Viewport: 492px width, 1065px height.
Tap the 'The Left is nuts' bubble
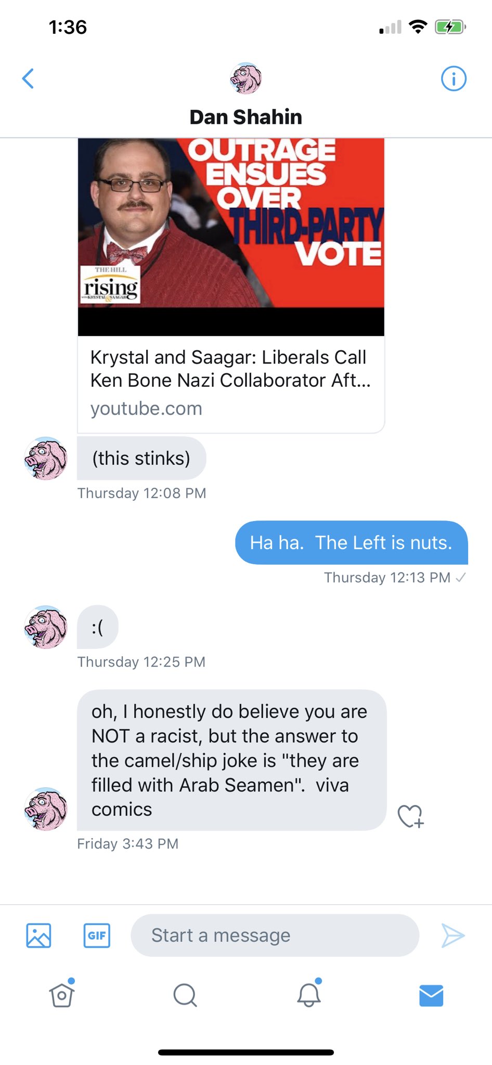(x=352, y=542)
